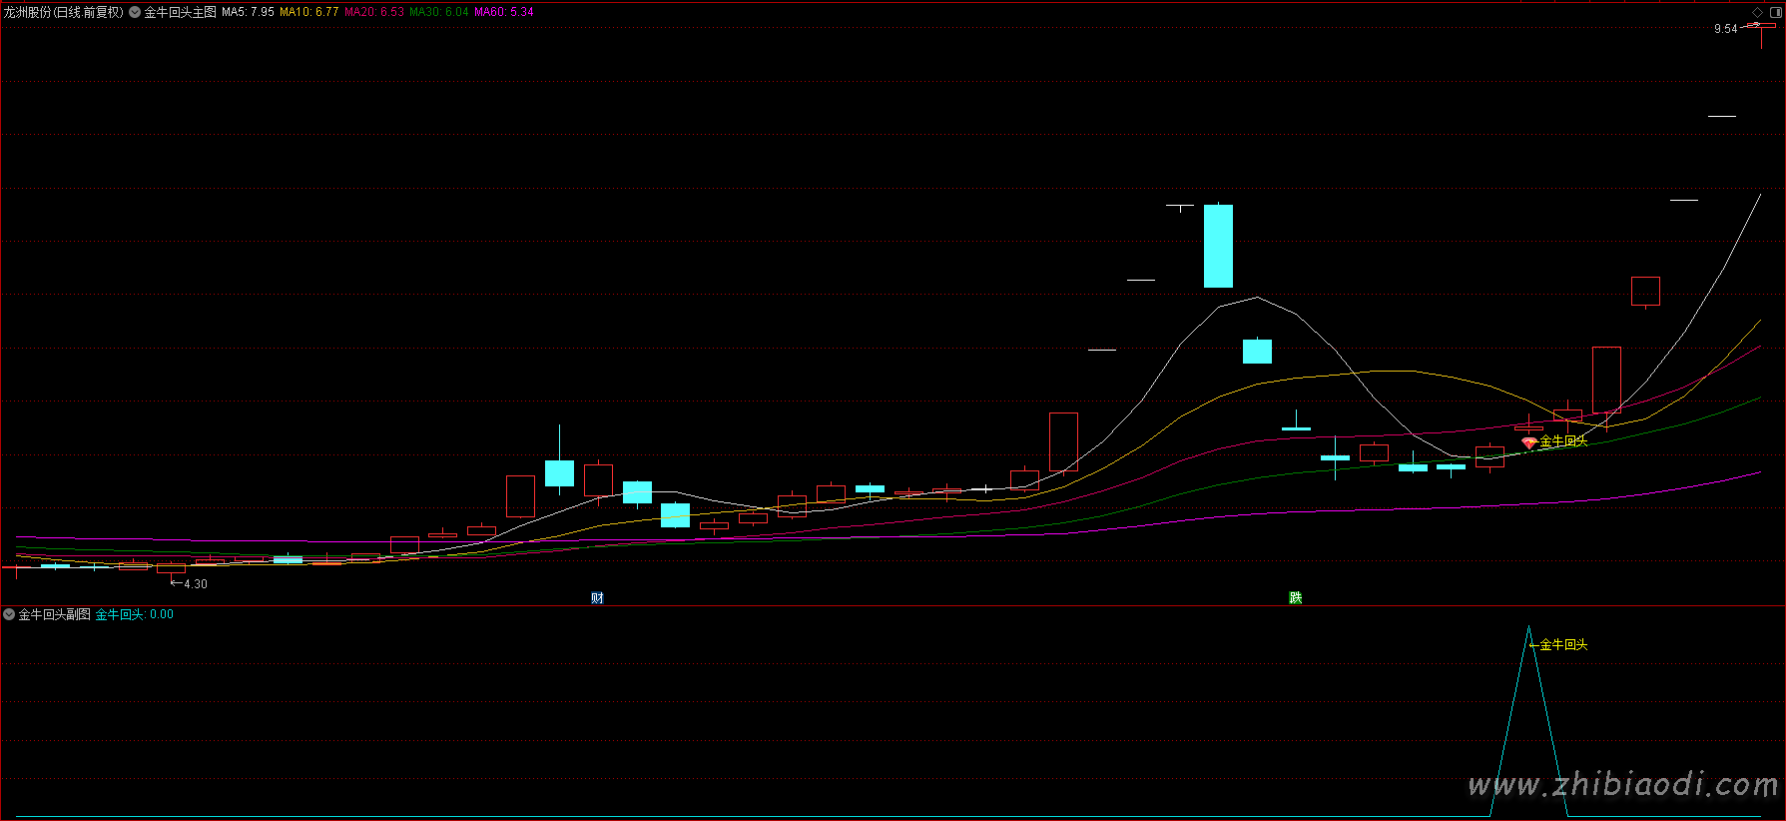Open the 金牛回头副图 indicator dropdown arrow
Screen dimensions: 1786x821
pos(9,614)
